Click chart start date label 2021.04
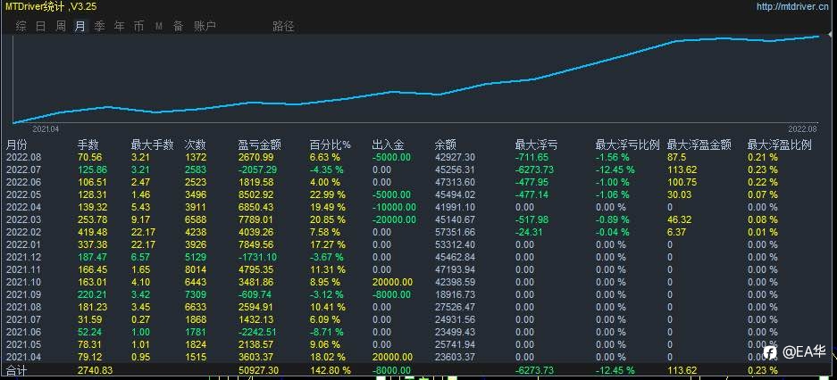The image size is (837, 380). point(46,129)
